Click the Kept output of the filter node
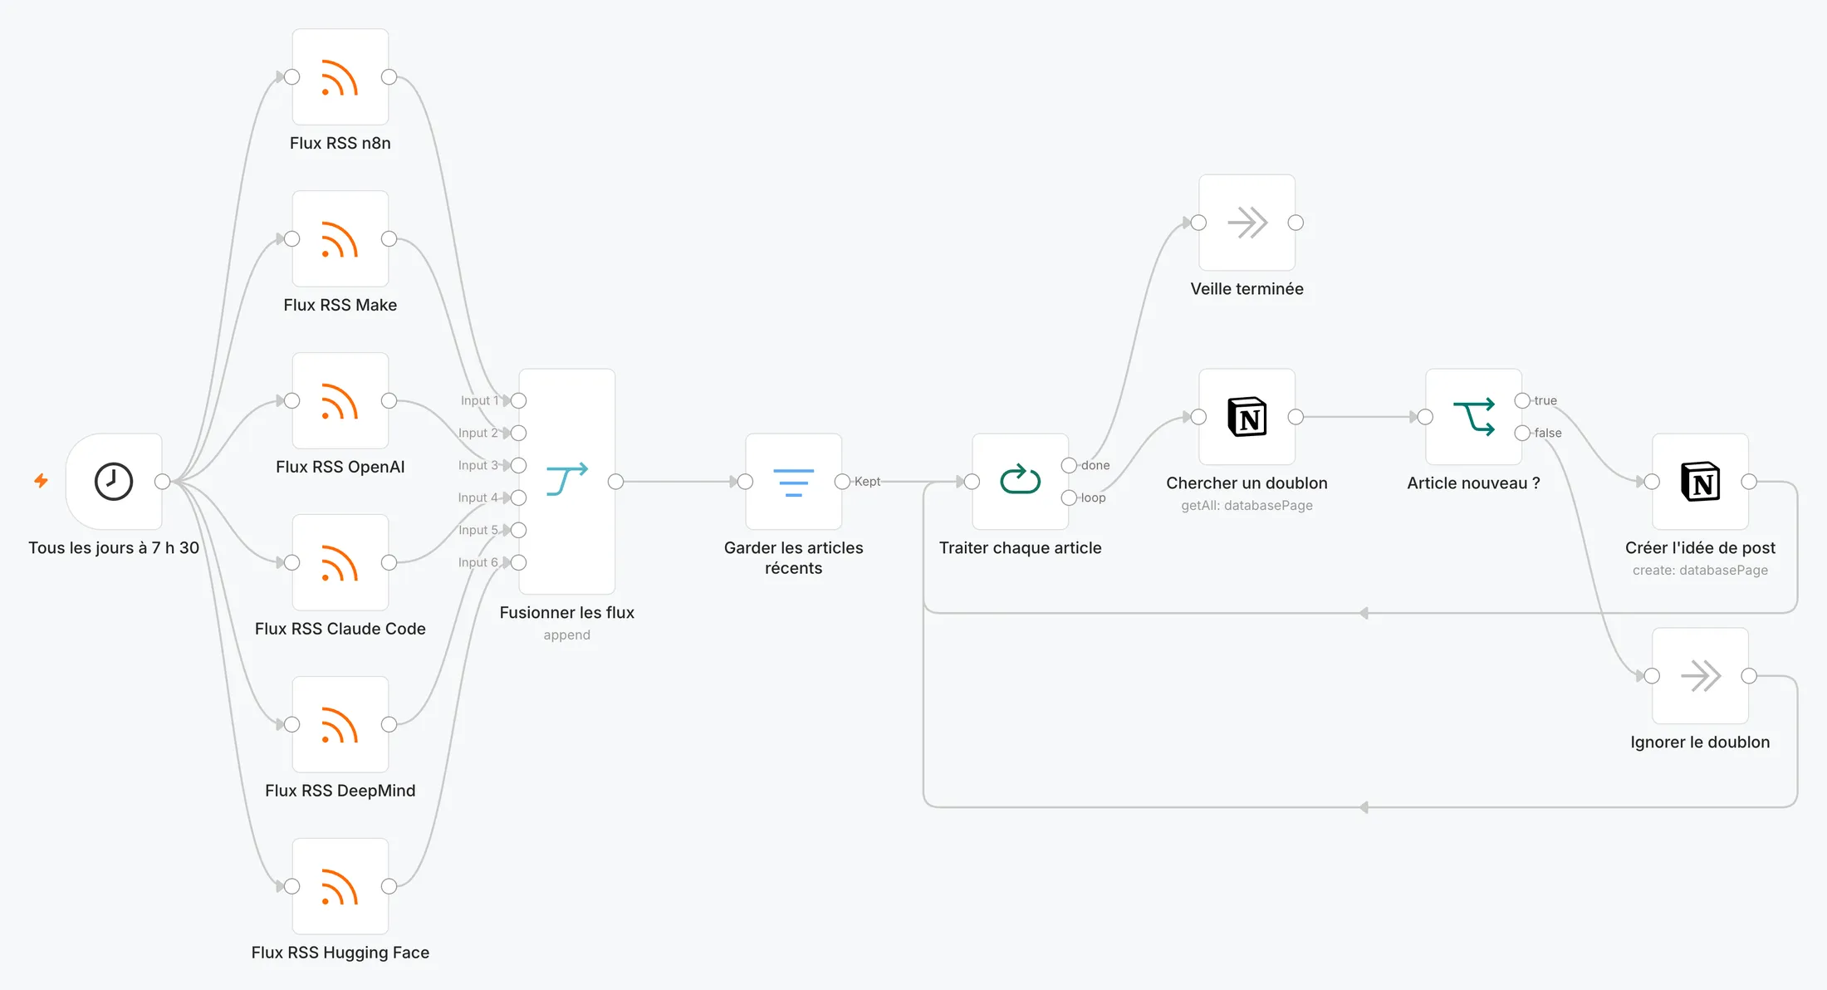The height and width of the screenshot is (990, 1827). click(x=842, y=482)
